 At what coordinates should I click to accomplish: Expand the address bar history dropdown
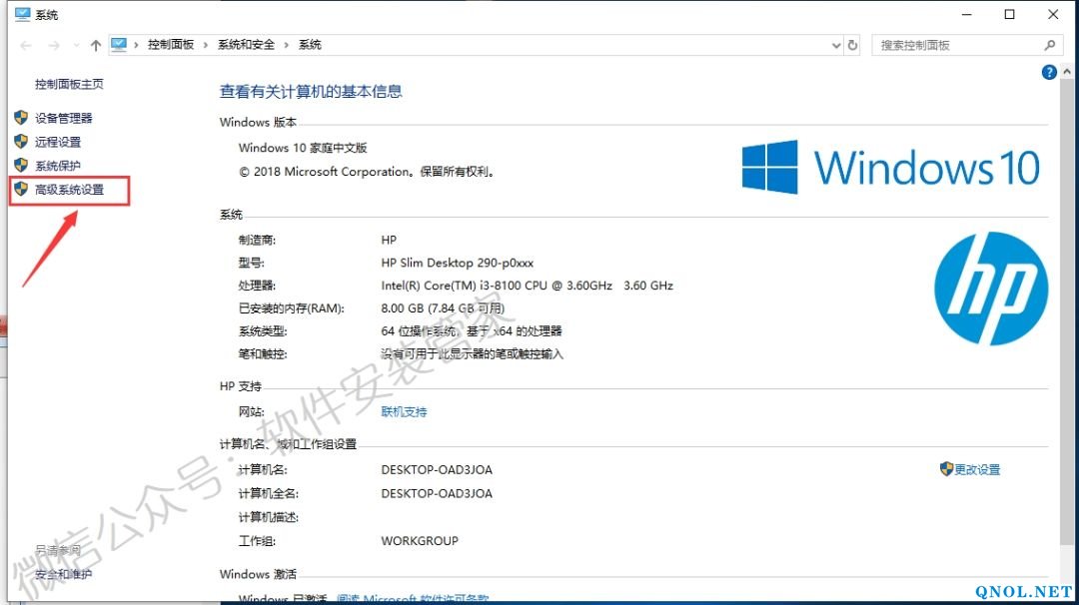coord(836,45)
